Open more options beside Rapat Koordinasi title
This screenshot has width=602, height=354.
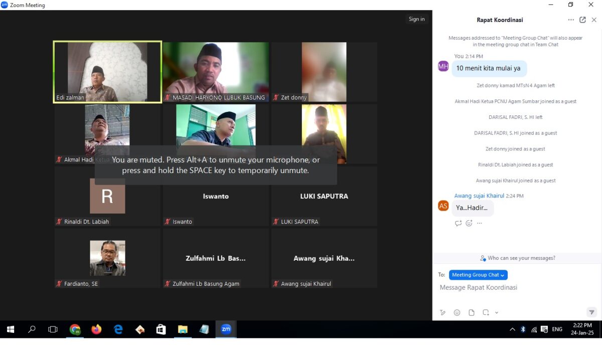click(571, 20)
